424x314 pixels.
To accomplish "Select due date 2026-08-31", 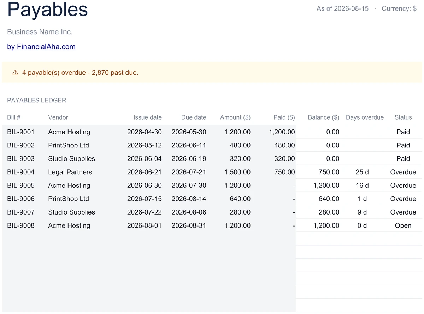I will click(x=189, y=226).
